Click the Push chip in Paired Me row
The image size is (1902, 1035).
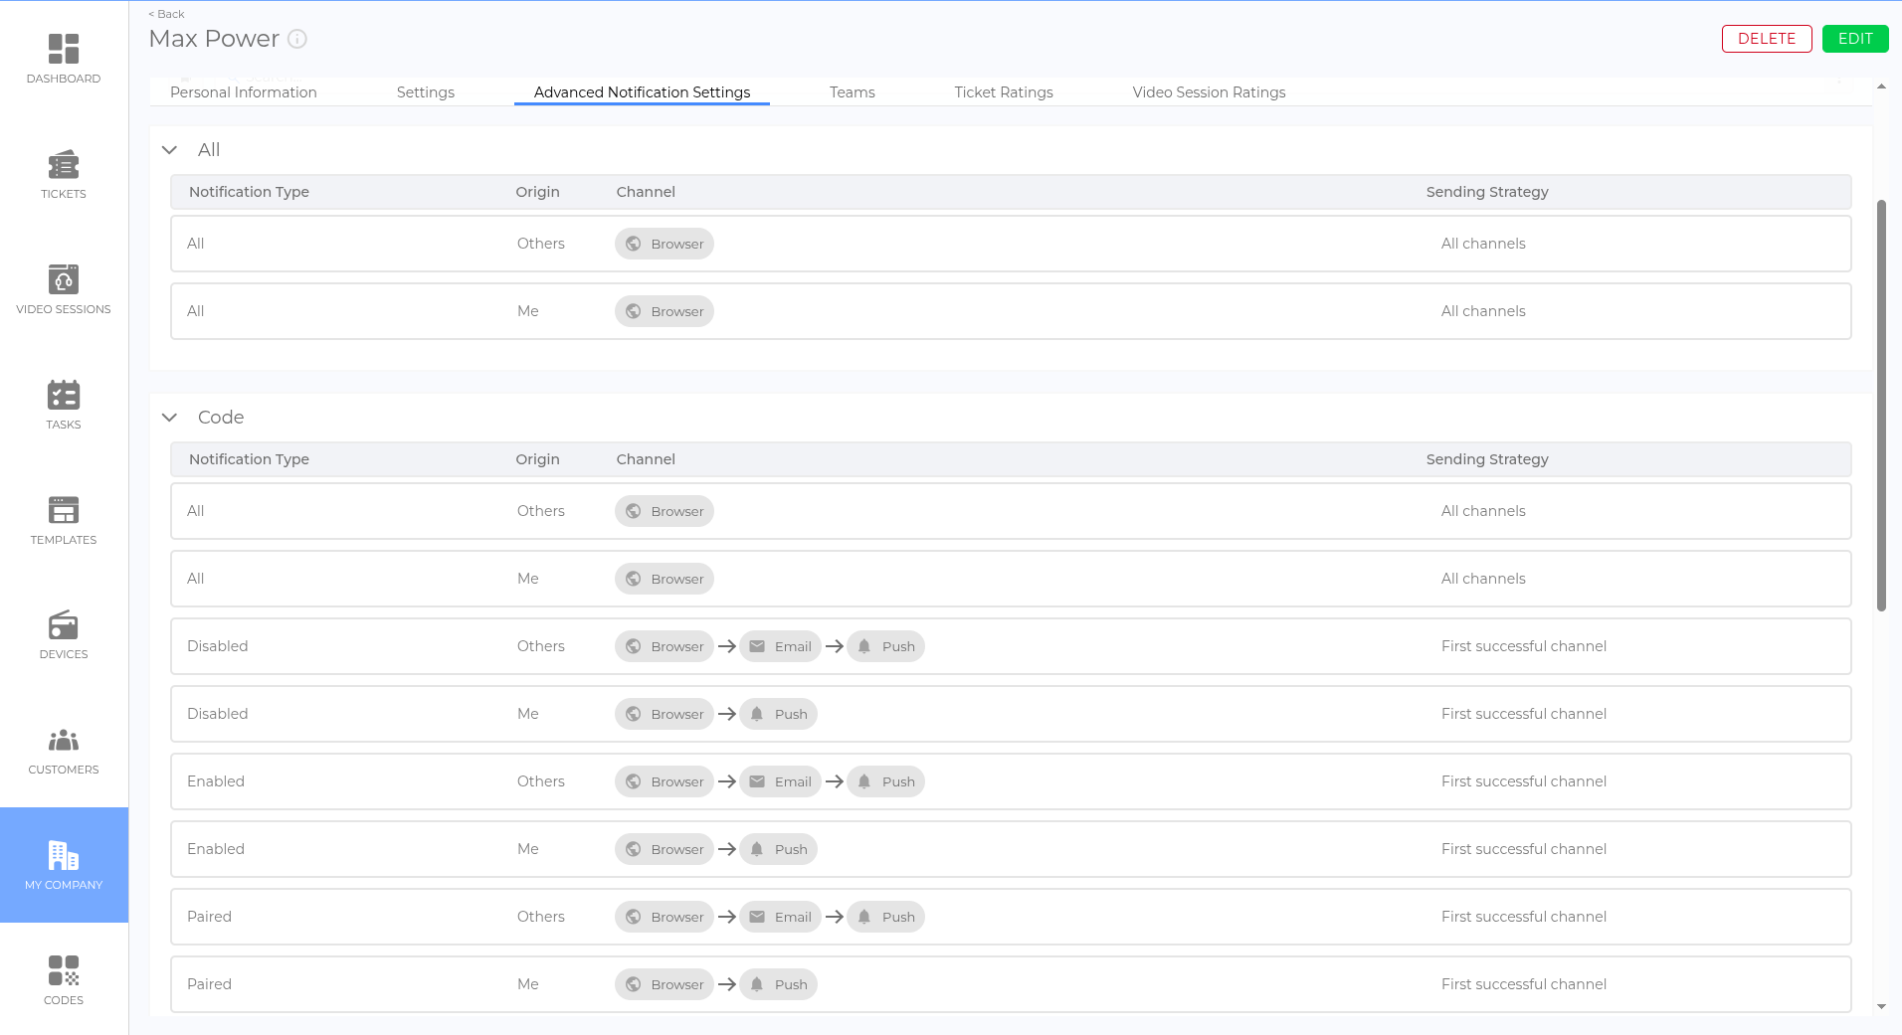click(x=779, y=984)
